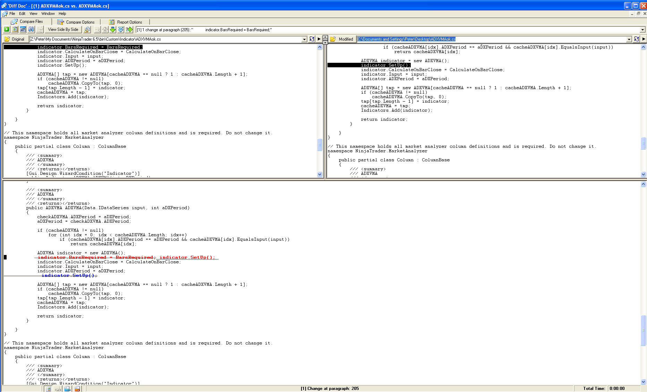This screenshot has width=647, height=392.
Task: Click the View Side By Side button
Action: (63, 29)
